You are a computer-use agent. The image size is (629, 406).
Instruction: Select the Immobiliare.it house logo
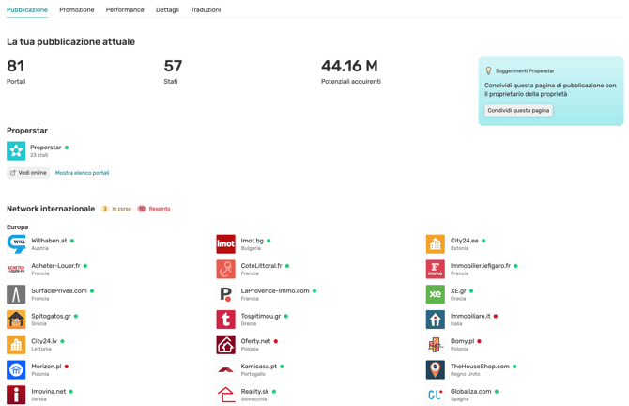436,320
